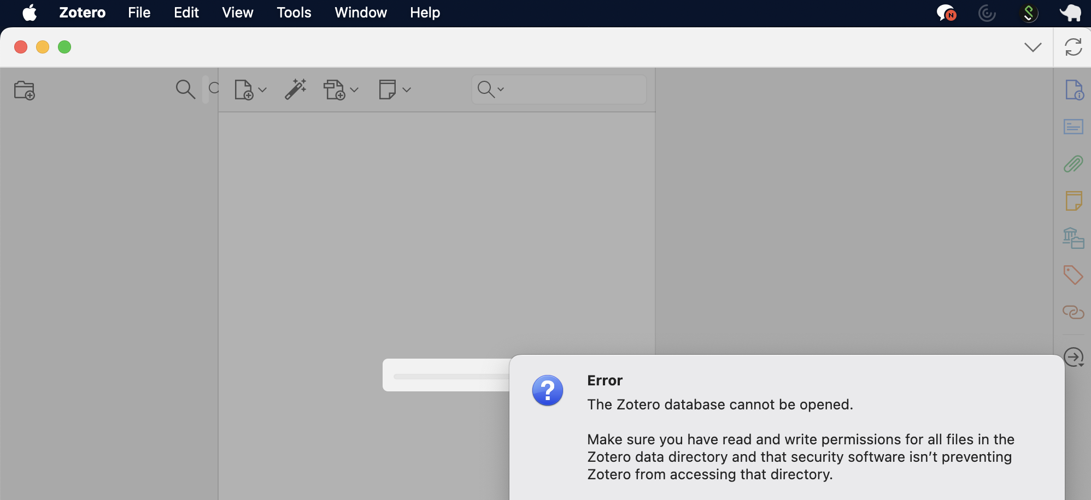Screen dimensions: 1091x500
Task: Click the chat bubble menu bar icon
Action: pyautogui.click(x=946, y=13)
